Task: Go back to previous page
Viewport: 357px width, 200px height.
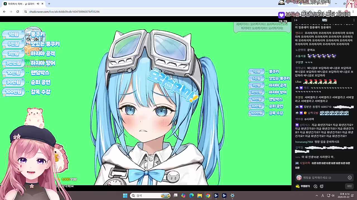Action: [4, 12]
